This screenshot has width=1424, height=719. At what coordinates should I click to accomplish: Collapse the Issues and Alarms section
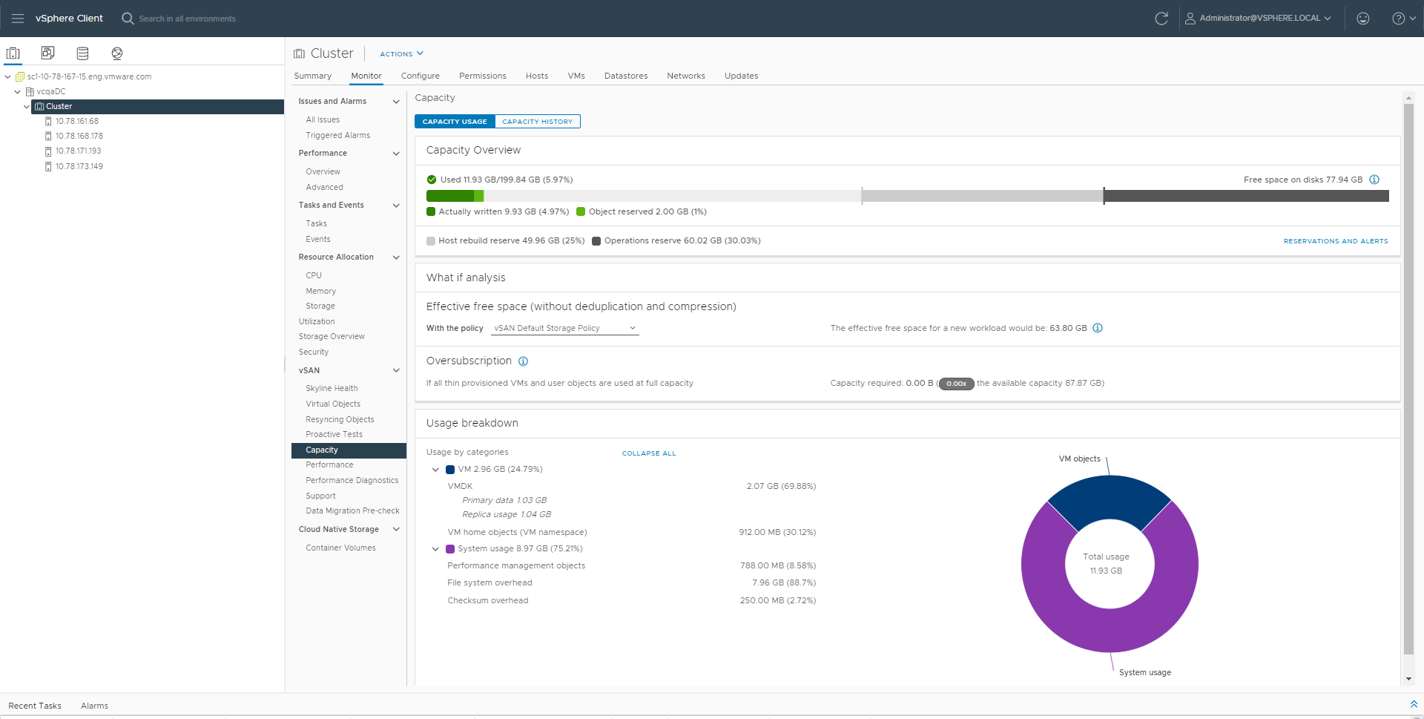pos(396,102)
